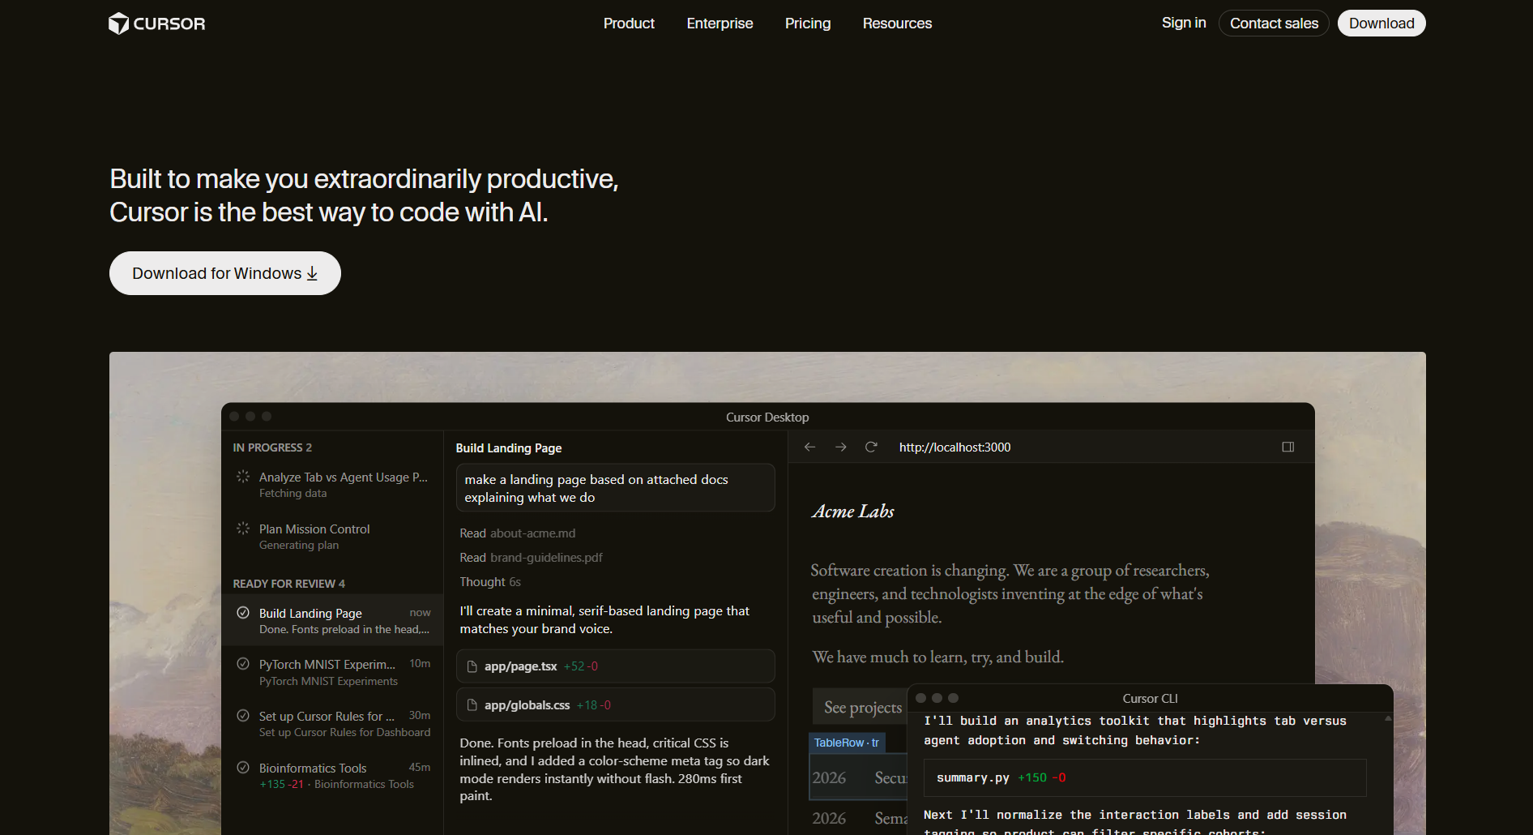This screenshot has width=1533, height=835.
Task: Click the check circle beside Bioinformatics Tools
Action: 243,768
